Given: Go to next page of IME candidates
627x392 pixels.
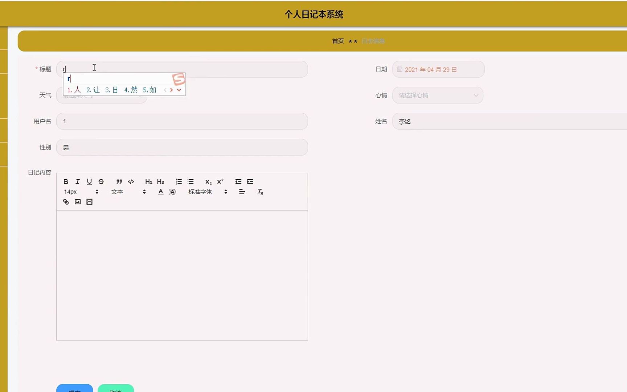Looking at the screenshot, I should pos(172,90).
